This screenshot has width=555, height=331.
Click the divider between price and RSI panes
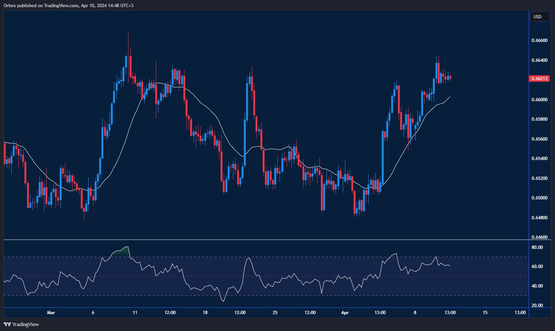coord(263,240)
